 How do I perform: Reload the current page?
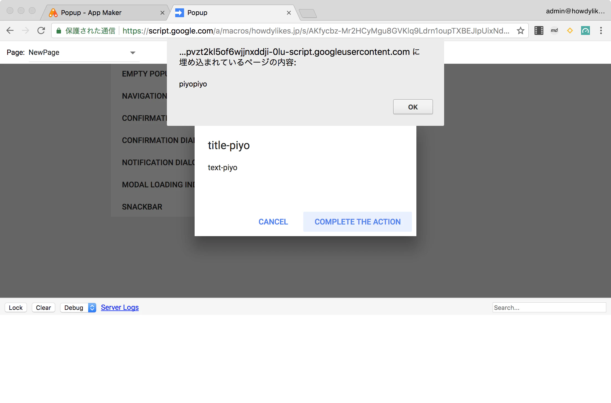pyautogui.click(x=41, y=30)
